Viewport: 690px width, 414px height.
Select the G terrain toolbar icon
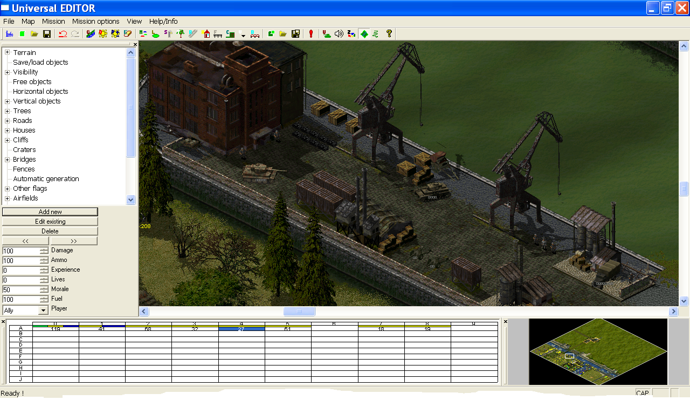[x=91, y=34]
